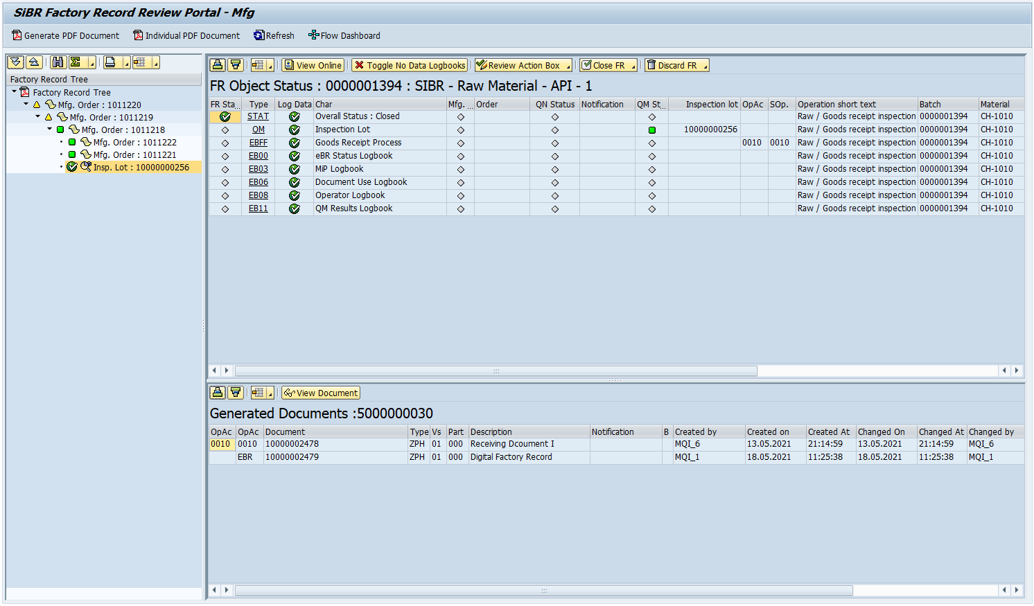Click Log Data checkmark for Inspection Lot row

pyautogui.click(x=295, y=130)
